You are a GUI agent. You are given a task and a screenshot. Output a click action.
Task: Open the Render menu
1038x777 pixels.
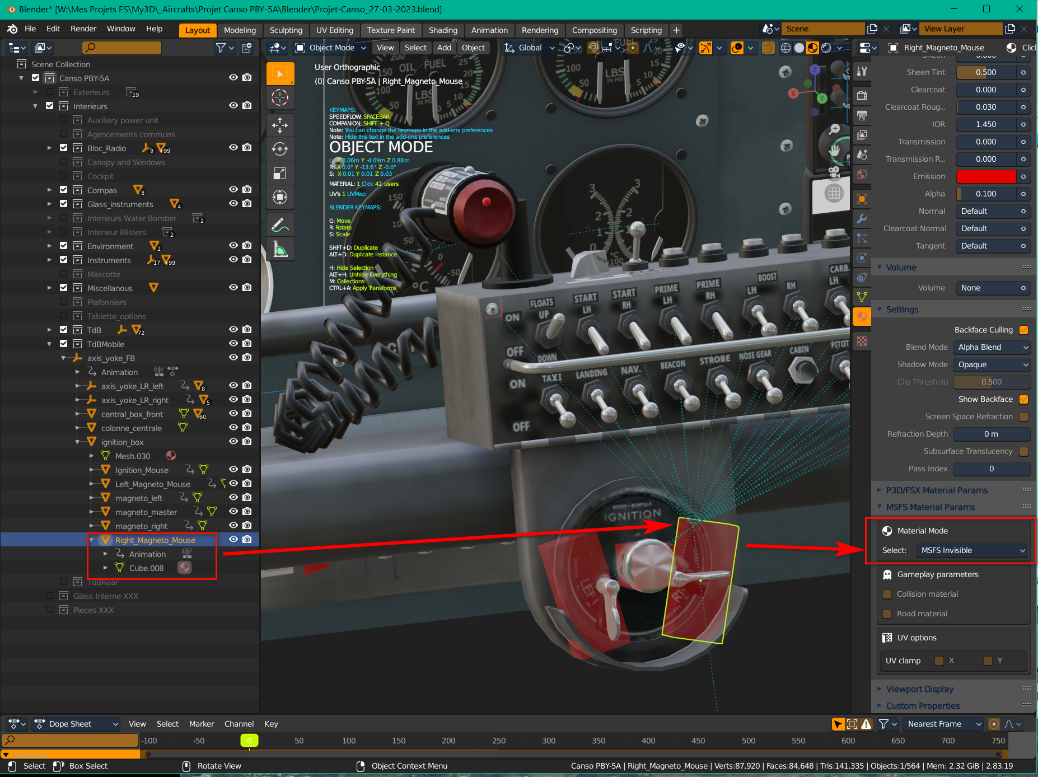pyautogui.click(x=83, y=29)
